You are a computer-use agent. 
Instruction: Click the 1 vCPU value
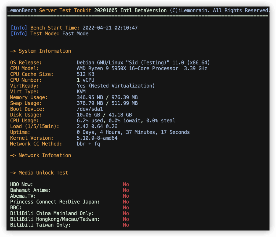click(x=85, y=80)
